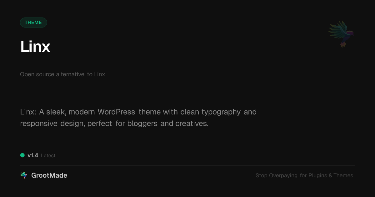The height and width of the screenshot is (197, 375).
Task: Click the word WordPress in the description
Action: pyautogui.click(x=116, y=112)
